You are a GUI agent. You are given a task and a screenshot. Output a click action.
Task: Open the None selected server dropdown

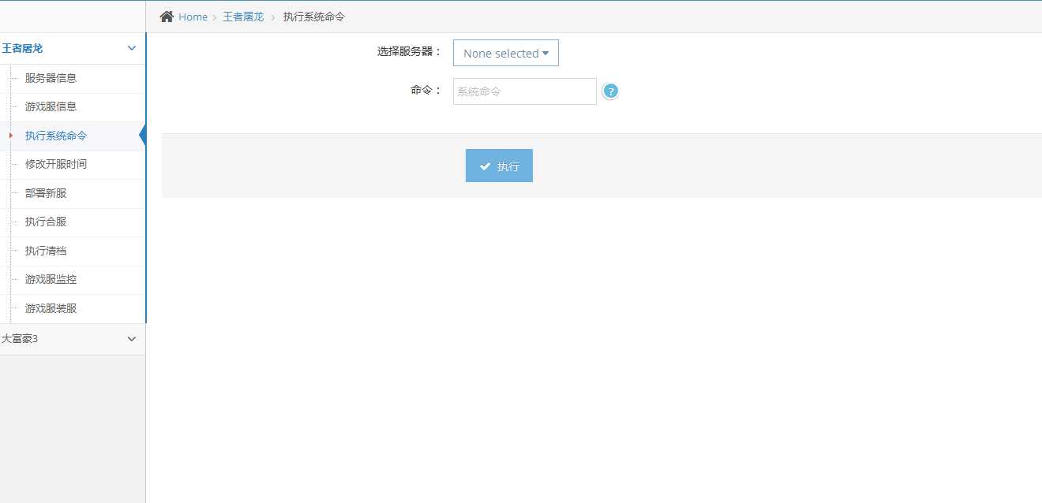click(506, 54)
